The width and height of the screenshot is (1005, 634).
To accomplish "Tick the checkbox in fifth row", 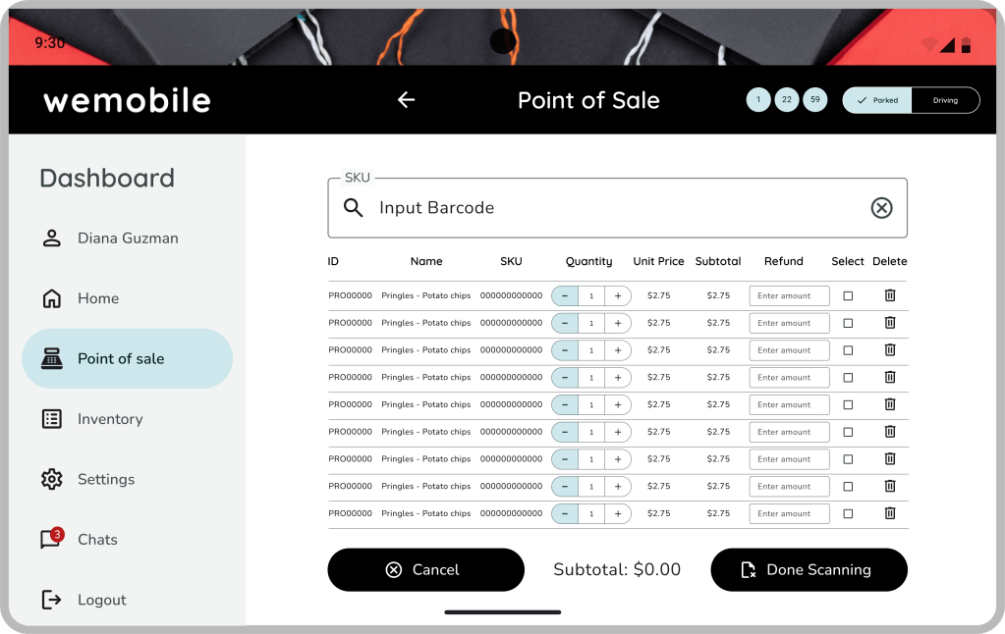I will (x=848, y=404).
